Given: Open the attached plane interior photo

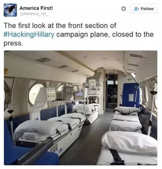Looking at the screenshot, I should pos(81,108).
